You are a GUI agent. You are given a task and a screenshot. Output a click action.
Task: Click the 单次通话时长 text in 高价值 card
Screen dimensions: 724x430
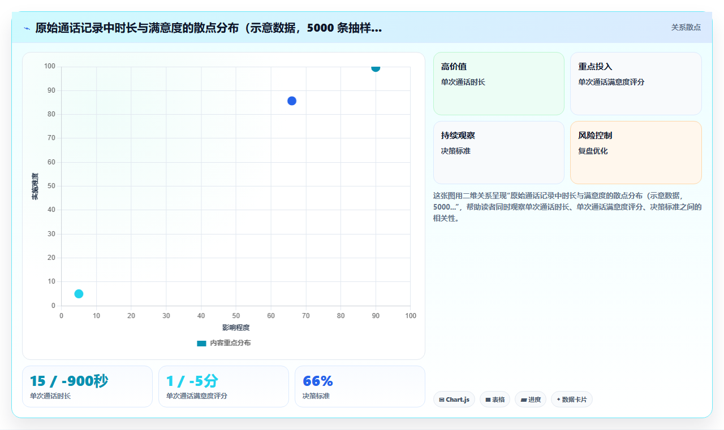pos(463,82)
